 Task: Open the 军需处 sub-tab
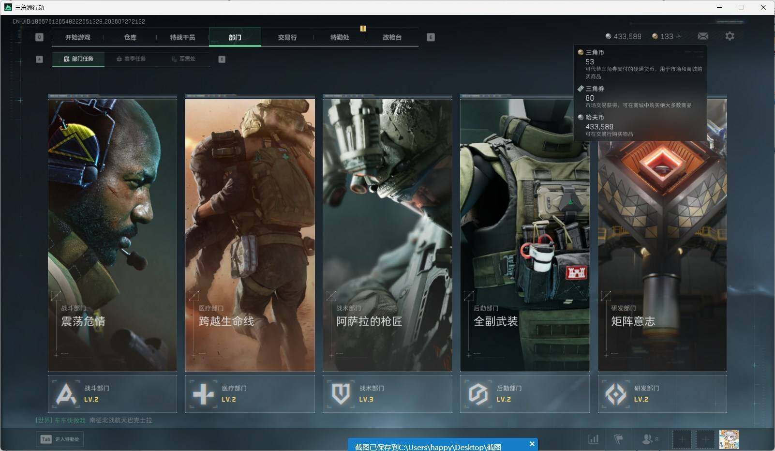pos(183,59)
